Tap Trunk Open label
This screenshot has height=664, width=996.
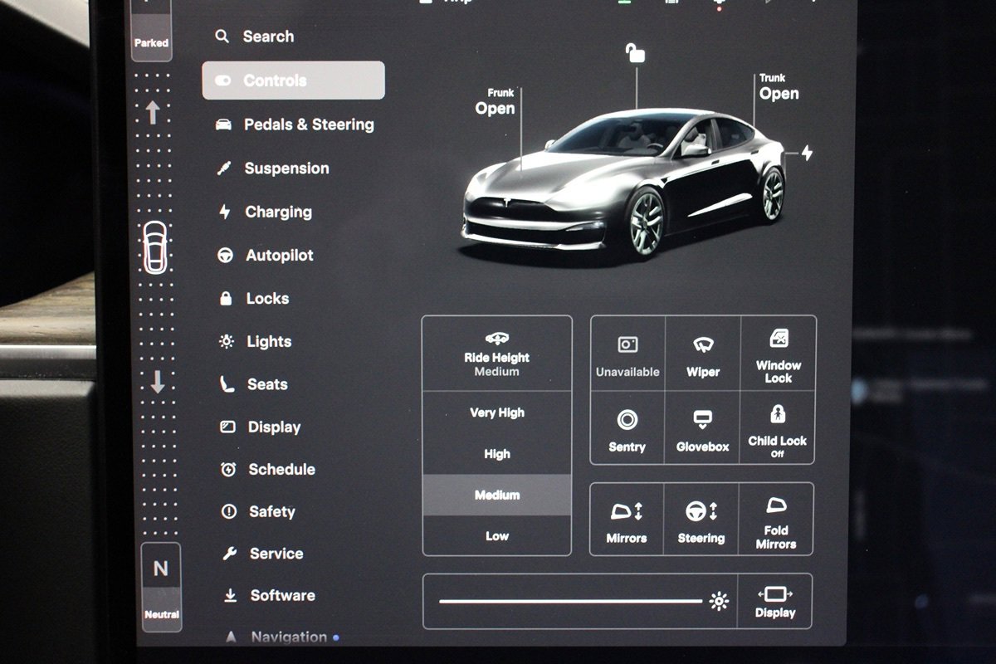click(779, 87)
